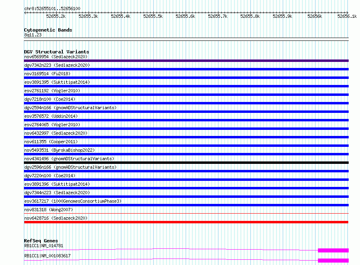
Task: Click the blue bar for nsv6432997
Action: (186, 137)
